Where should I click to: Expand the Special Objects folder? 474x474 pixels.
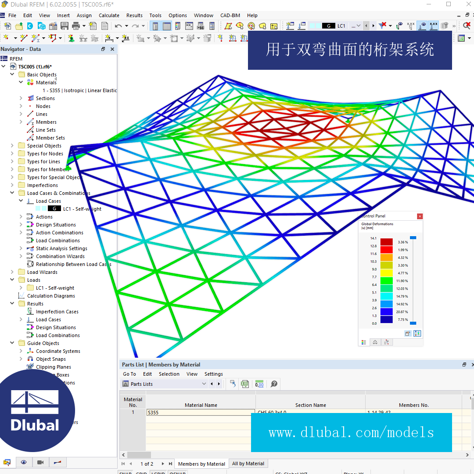(x=12, y=145)
